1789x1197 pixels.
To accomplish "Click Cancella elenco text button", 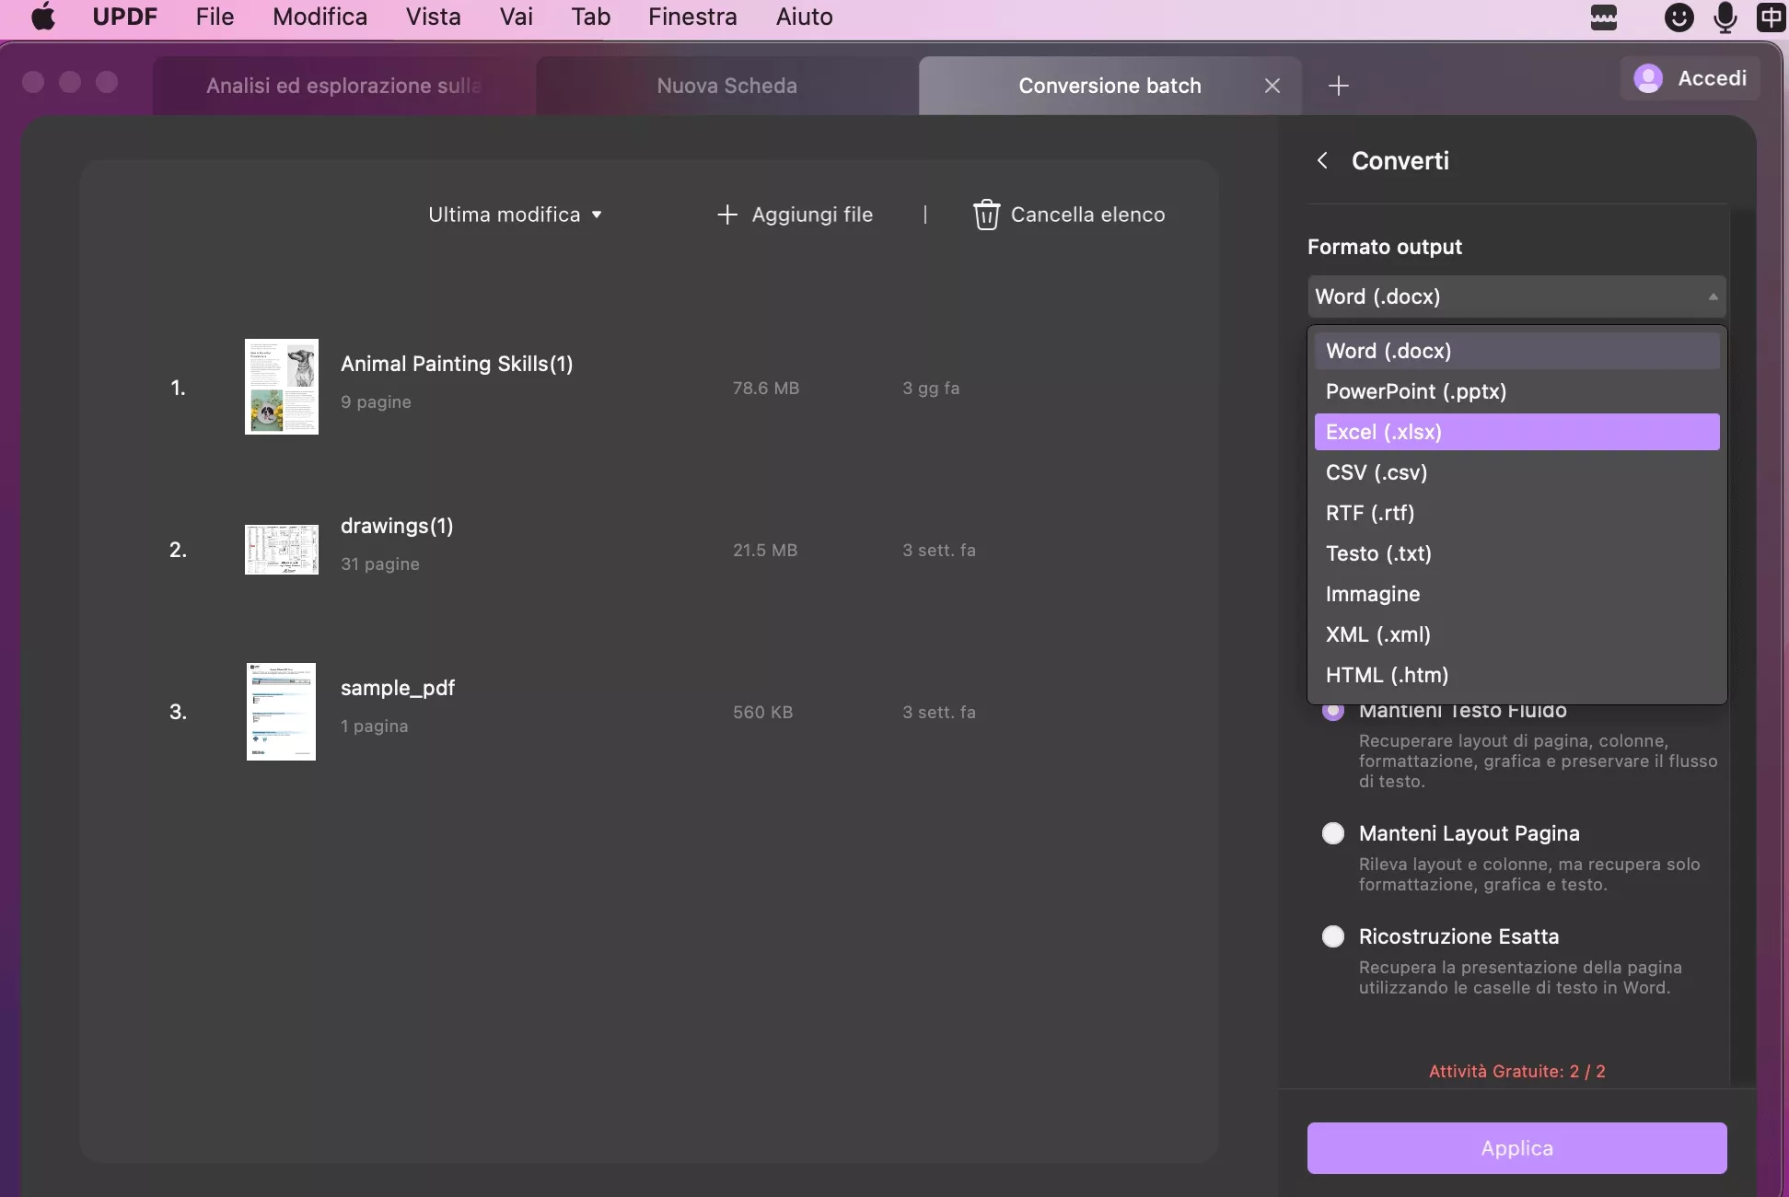I will (x=1087, y=215).
